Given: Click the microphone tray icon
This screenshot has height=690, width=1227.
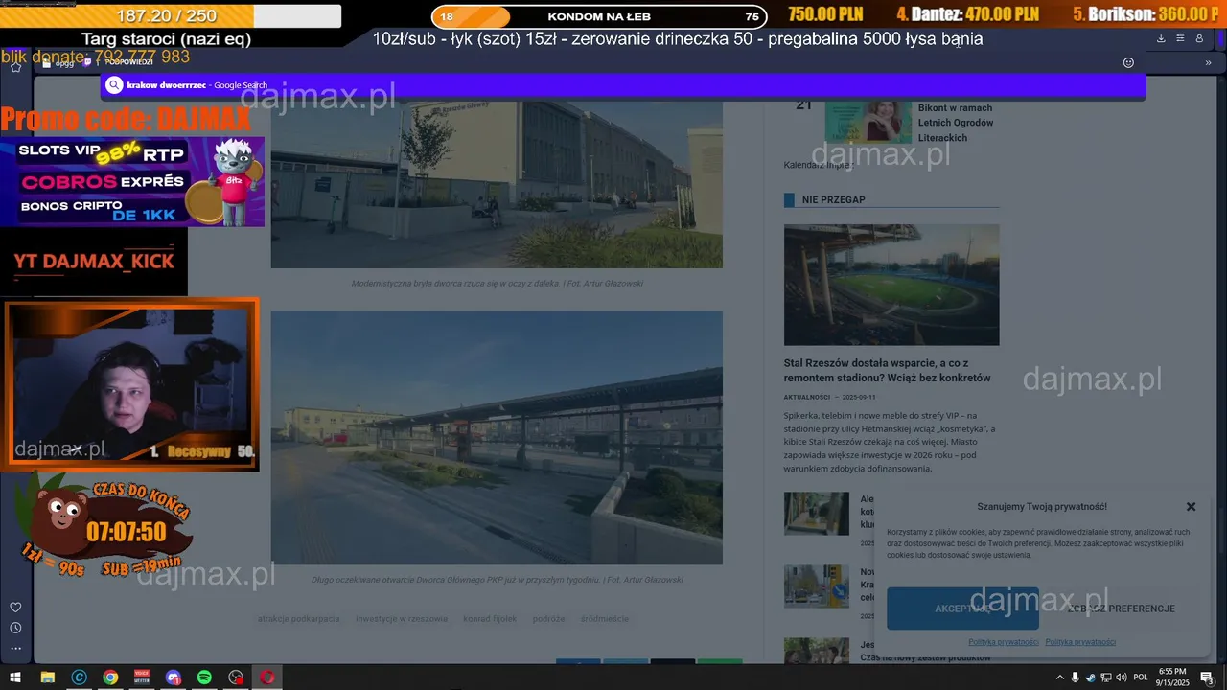Looking at the screenshot, I should 1075,678.
